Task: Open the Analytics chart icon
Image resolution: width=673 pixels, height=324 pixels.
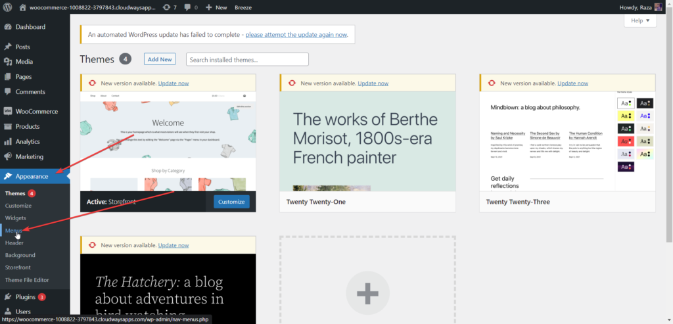Action: (8, 141)
